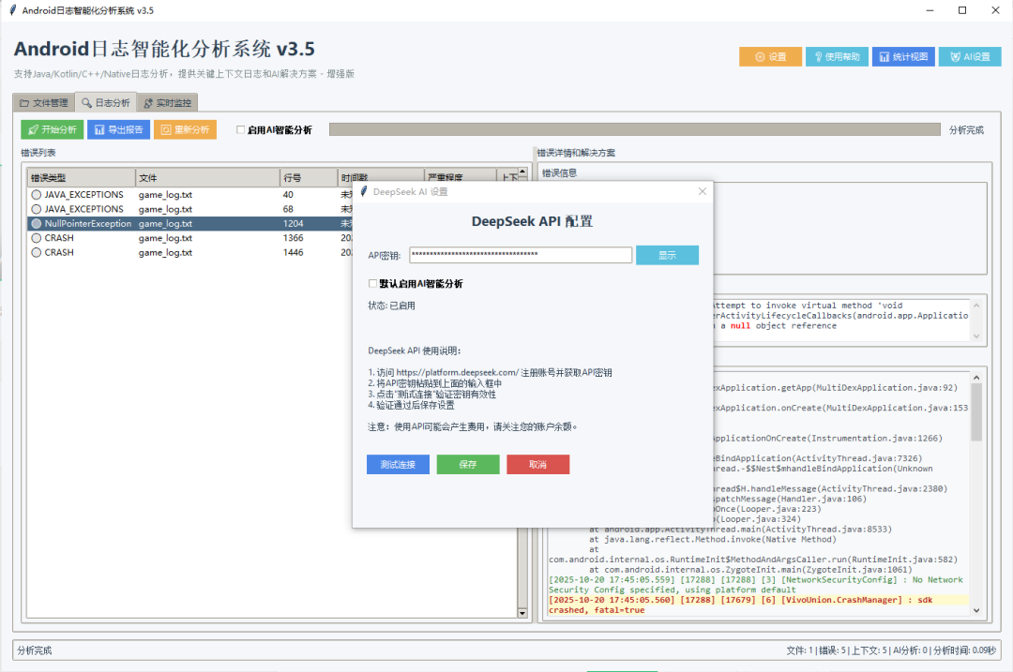The width and height of the screenshot is (1013, 672).
Task: Click the red 取消 cancel button
Action: [538, 464]
